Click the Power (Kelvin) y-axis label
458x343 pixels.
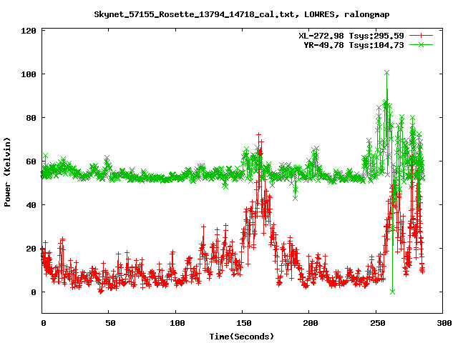tap(7, 172)
